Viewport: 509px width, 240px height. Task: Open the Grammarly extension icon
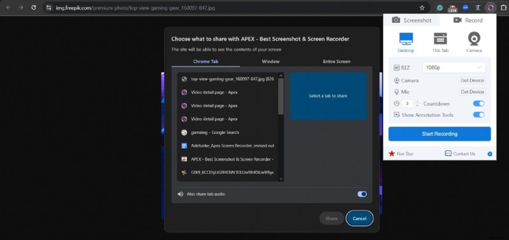tap(440, 8)
